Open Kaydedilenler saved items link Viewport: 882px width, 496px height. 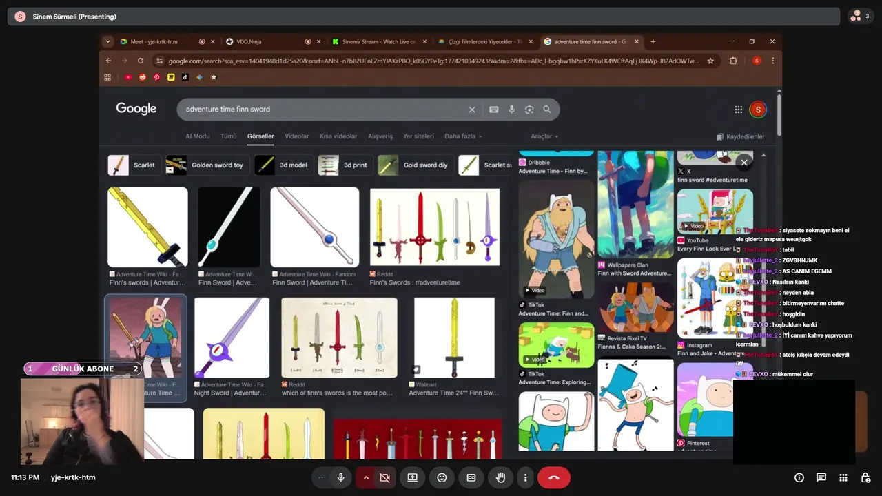coord(741,136)
